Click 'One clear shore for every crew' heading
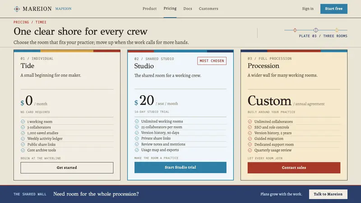This screenshot has width=361, height=203. click(x=80, y=32)
